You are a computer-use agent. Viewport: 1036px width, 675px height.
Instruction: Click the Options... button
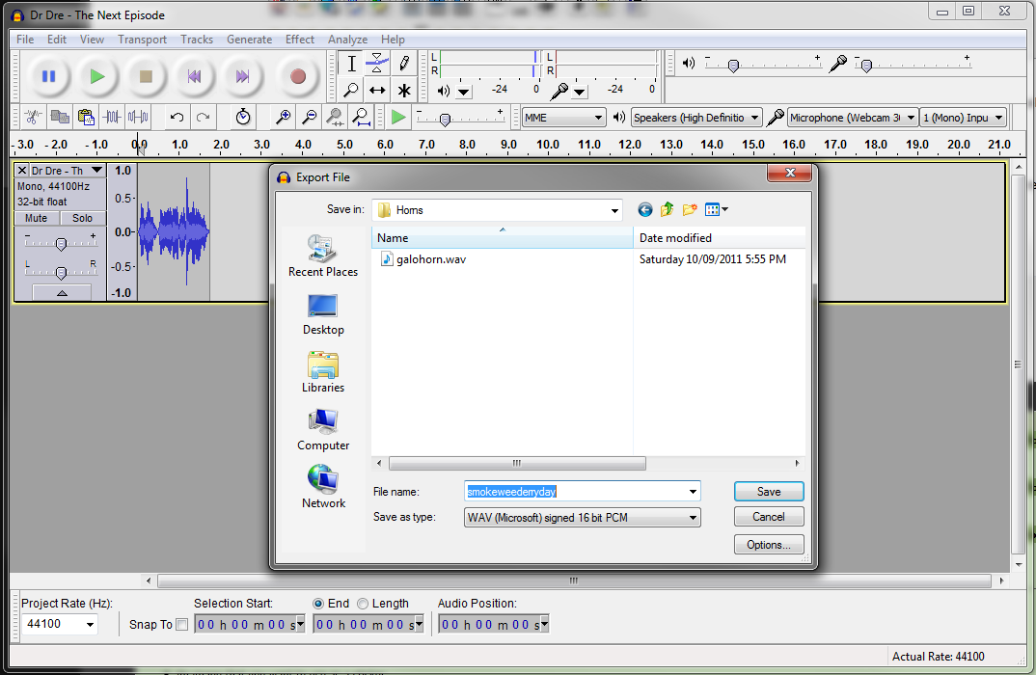pos(769,545)
